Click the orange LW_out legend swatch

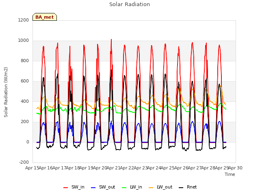[x=151, y=188]
